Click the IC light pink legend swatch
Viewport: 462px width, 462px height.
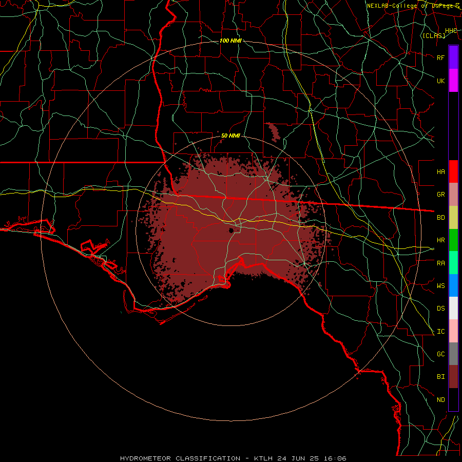(453, 331)
